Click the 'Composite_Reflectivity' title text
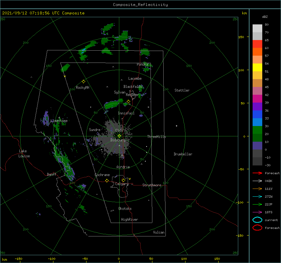281x263 pixels. pos(140,5)
